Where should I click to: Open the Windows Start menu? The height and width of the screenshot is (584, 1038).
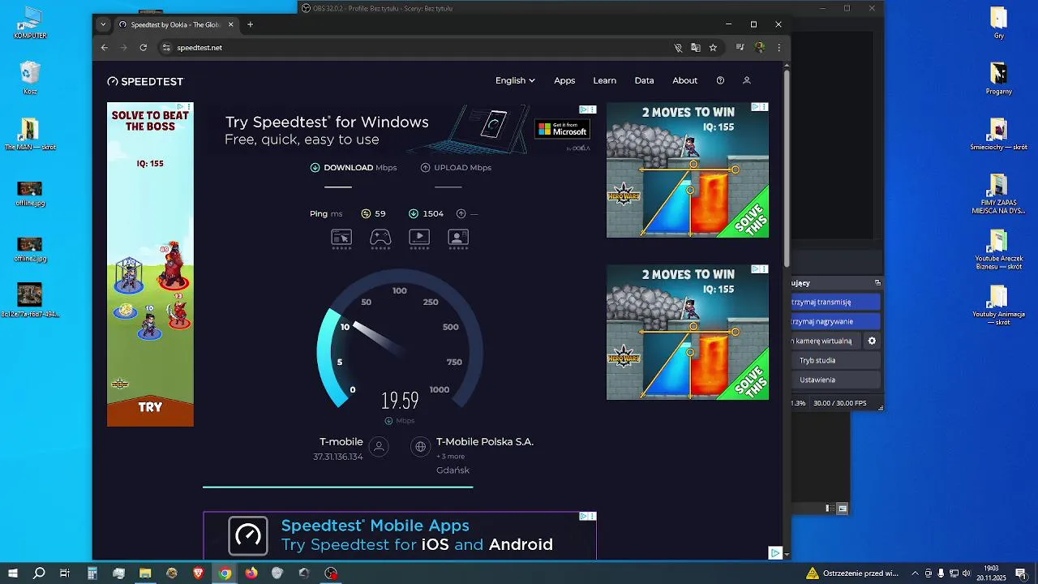click(x=13, y=573)
